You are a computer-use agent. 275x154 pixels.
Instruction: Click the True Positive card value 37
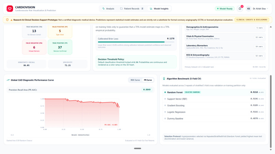(x=60, y=47)
